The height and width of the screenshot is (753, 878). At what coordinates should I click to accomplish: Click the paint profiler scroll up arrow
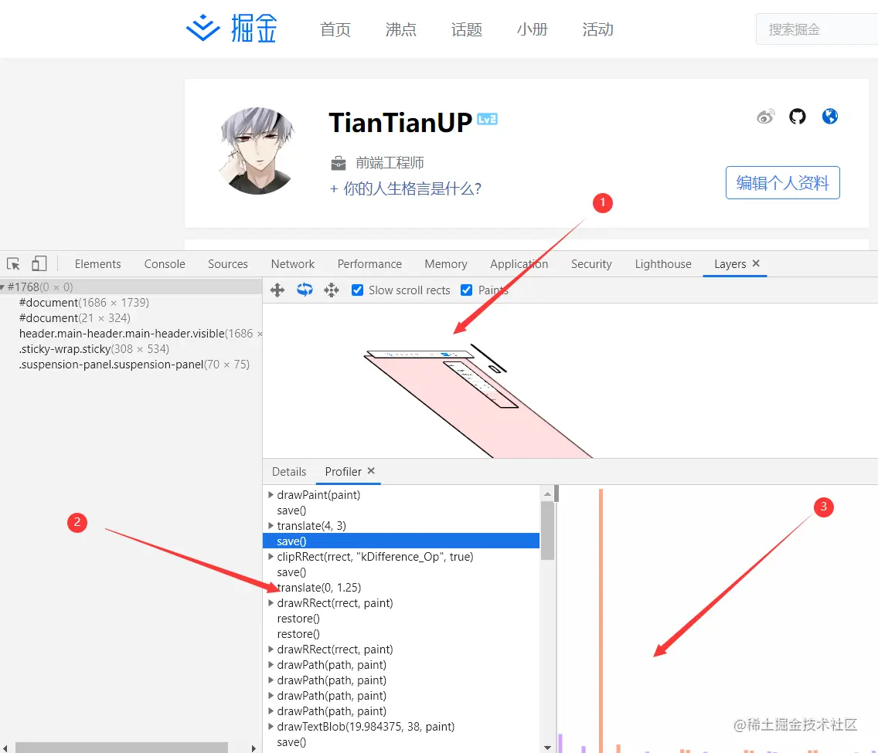click(547, 494)
